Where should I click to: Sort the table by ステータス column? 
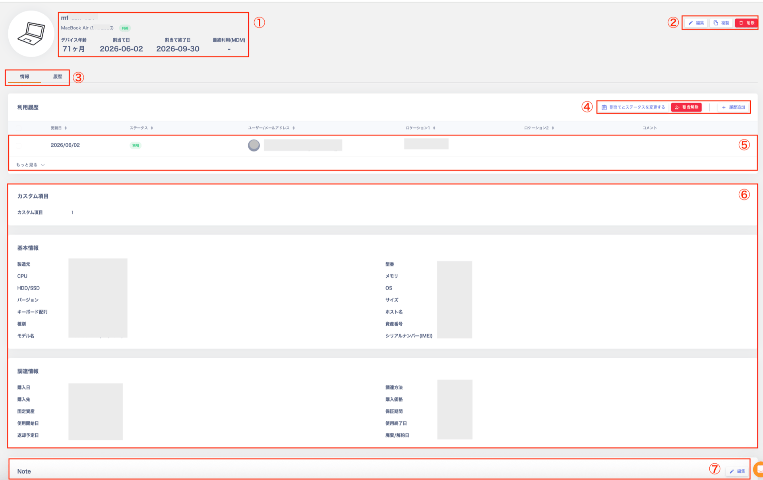(141, 128)
